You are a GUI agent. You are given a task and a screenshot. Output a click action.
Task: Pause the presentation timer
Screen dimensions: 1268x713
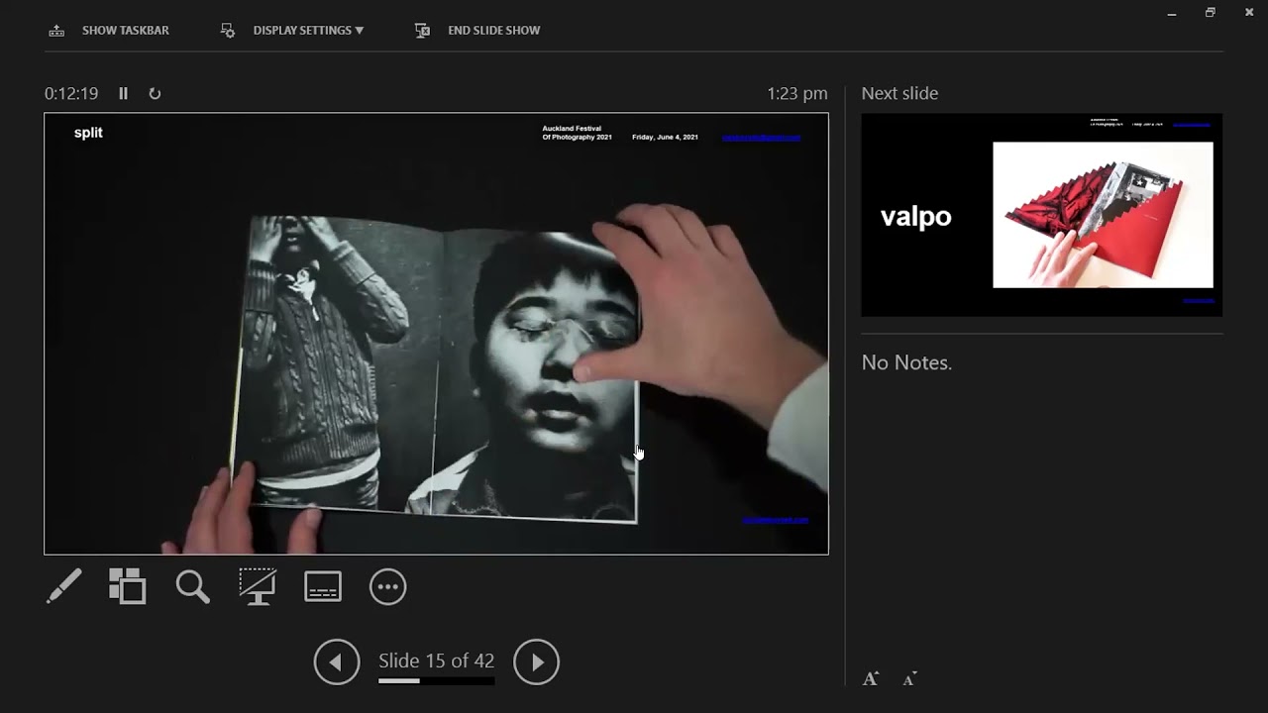pyautogui.click(x=124, y=93)
